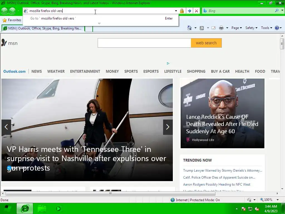Go to the ENTERTAINMENT section
Viewport: 285px width, 214px height.
point(85,71)
